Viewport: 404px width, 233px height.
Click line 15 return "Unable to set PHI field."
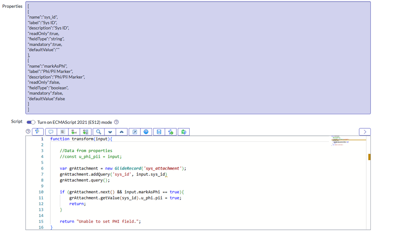(x=100, y=221)
